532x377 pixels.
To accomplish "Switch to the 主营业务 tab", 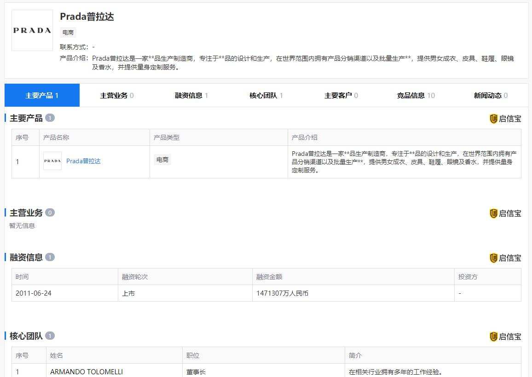I will pos(117,96).
